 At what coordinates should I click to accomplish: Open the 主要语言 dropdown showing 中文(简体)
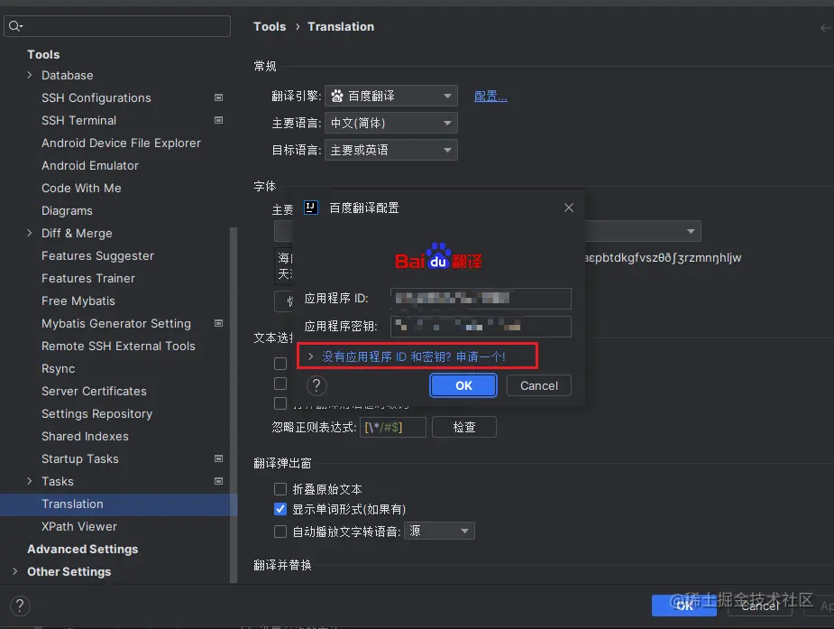pos(391,123)
